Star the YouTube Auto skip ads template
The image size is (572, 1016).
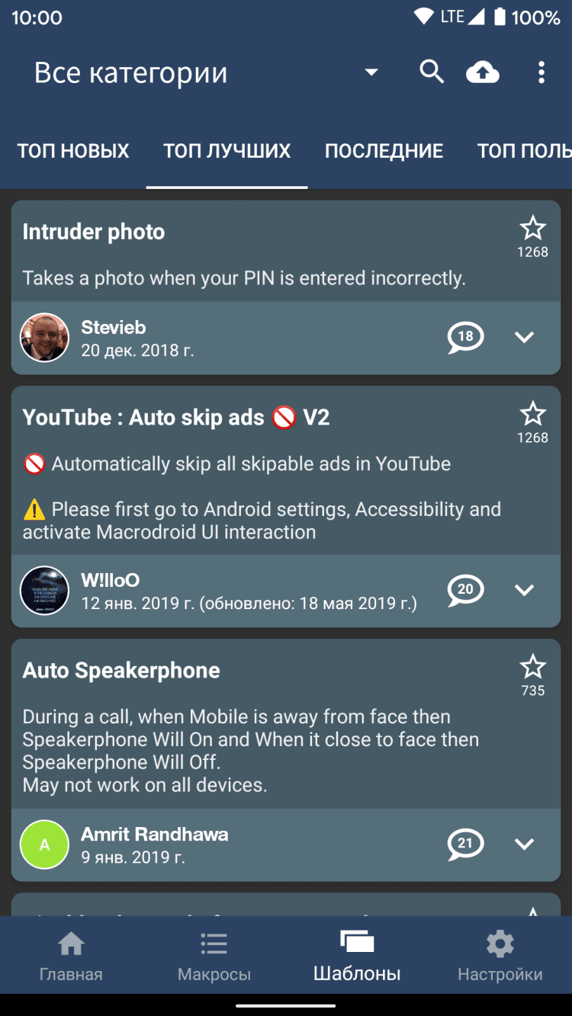[532, 415]
